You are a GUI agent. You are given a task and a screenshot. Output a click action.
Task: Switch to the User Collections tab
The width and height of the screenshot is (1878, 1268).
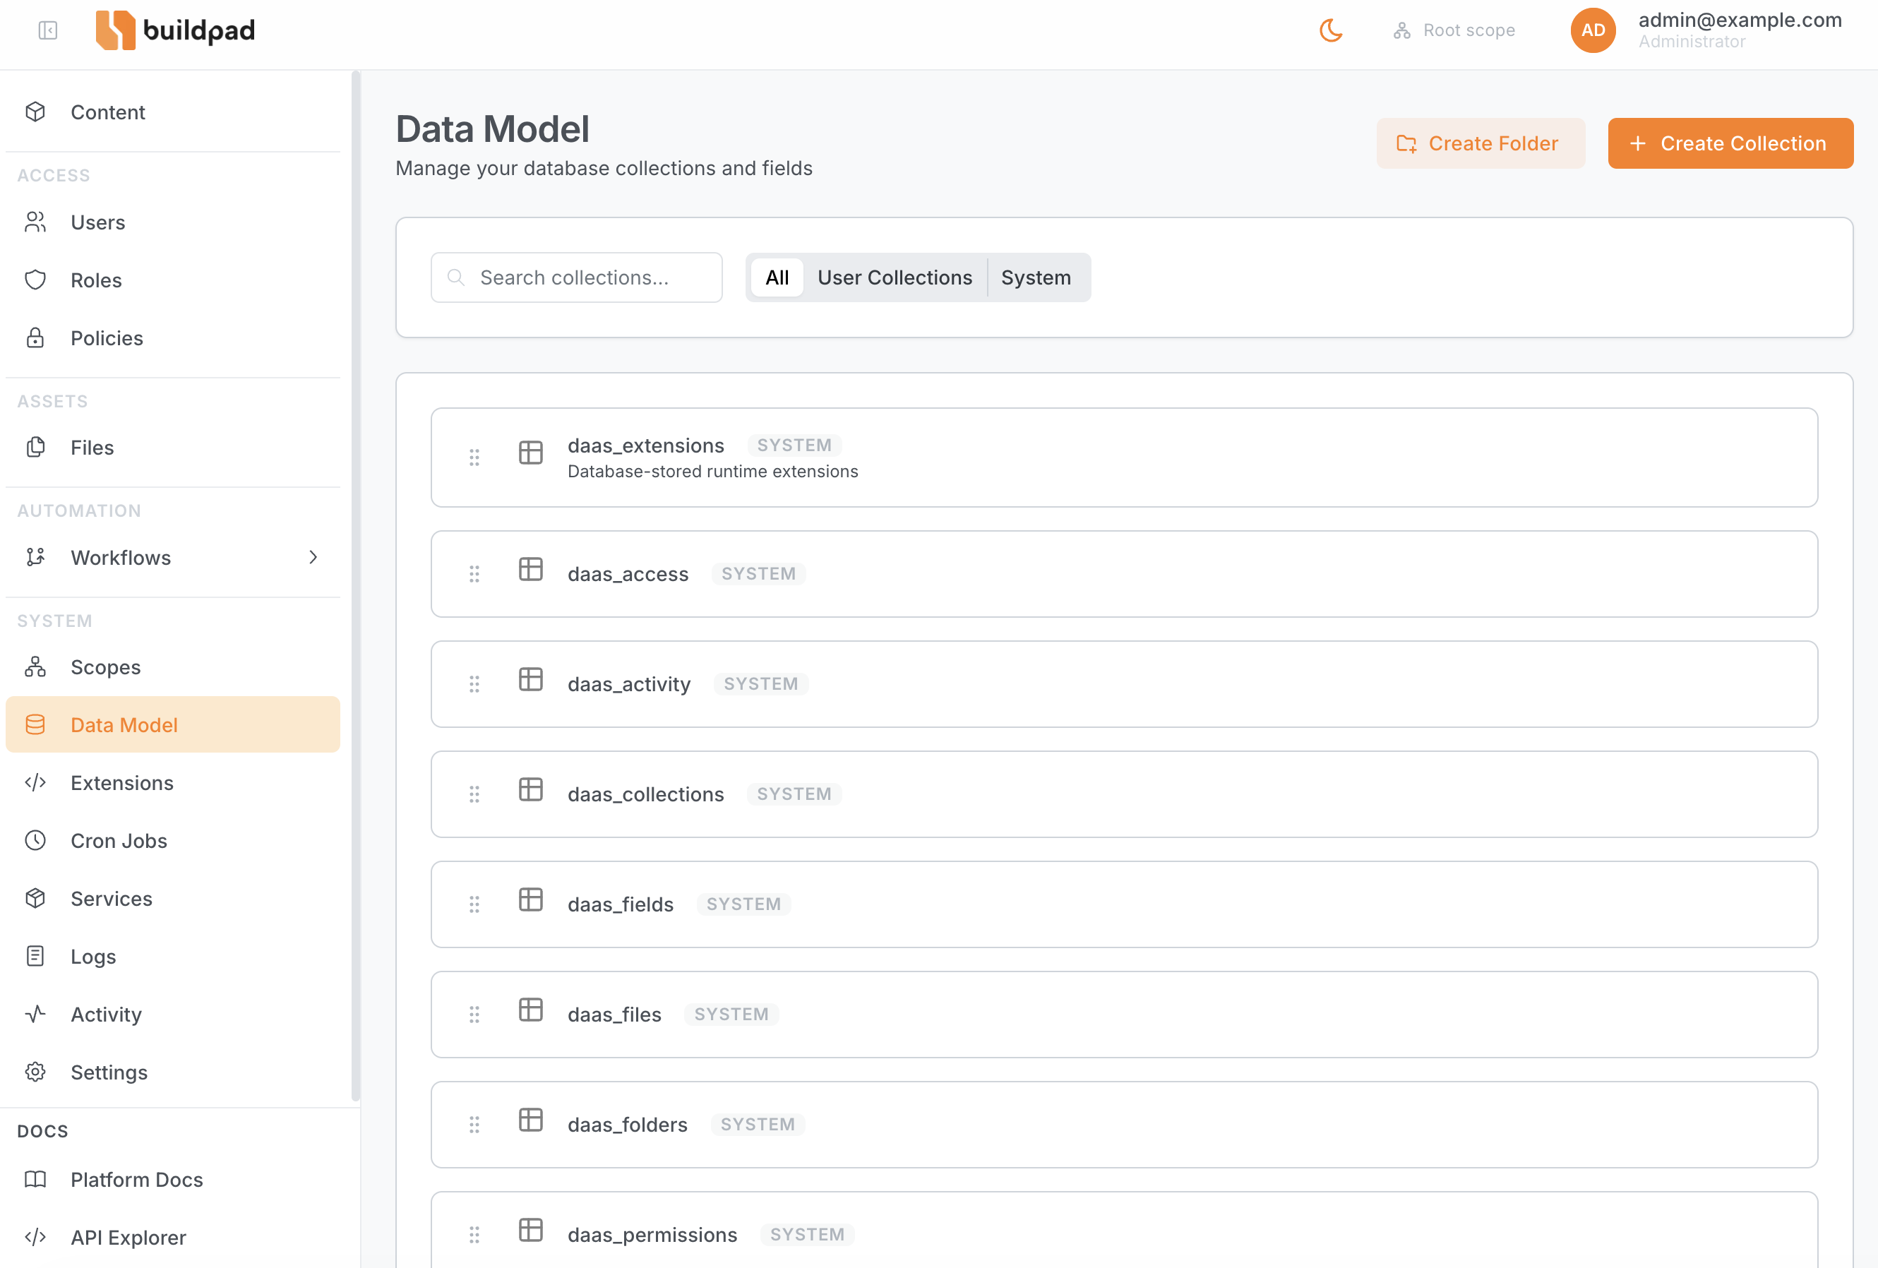(895, 278)
